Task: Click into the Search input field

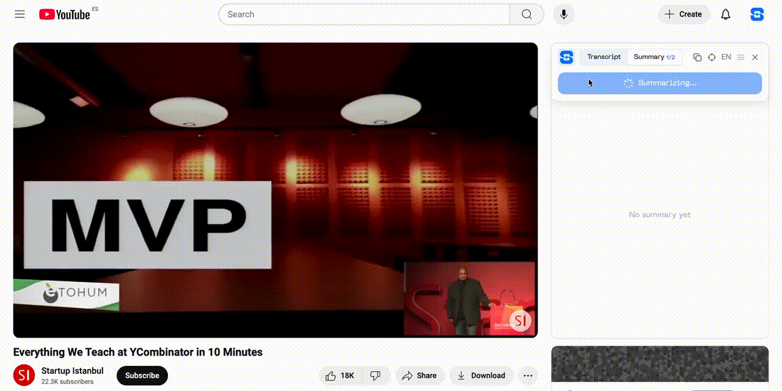Action: coord(364,14)
